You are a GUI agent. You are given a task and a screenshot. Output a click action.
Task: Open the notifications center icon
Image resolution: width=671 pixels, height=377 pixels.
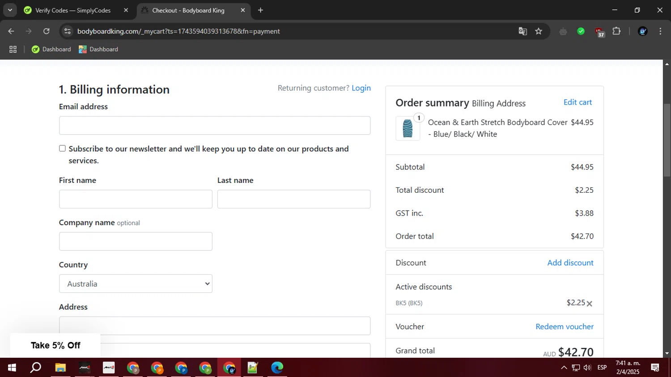pos(655,368)
